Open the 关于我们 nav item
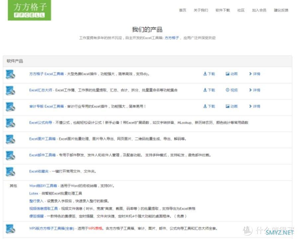Screen dimensions: 298x239 pyautogui.click(x=201, y=10)
